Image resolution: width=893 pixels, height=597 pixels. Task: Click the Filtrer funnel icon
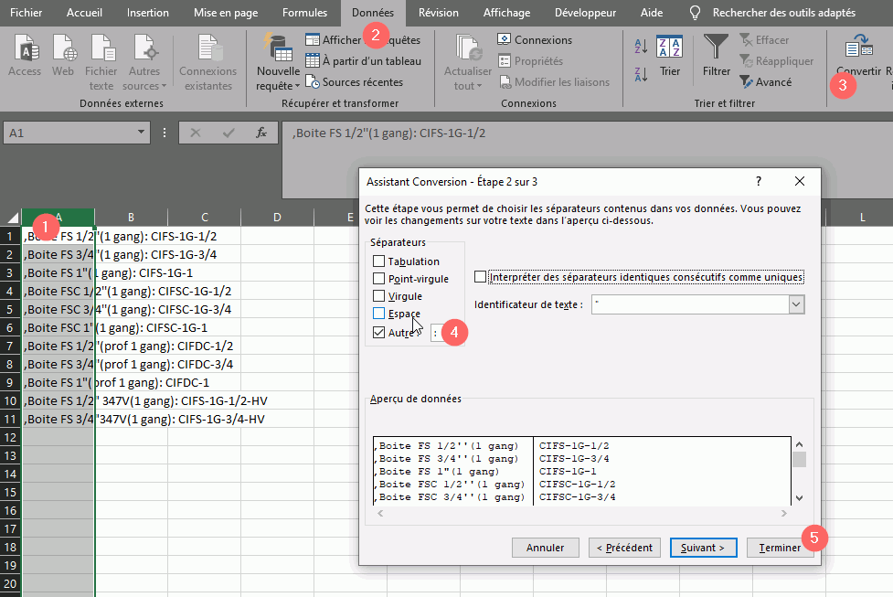pos(717,48)
